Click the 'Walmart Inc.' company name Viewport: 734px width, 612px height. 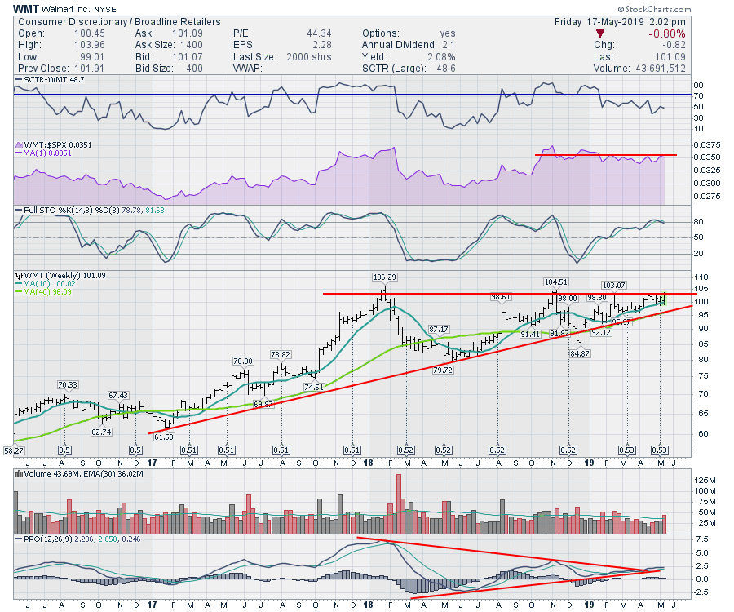[67, 9]
